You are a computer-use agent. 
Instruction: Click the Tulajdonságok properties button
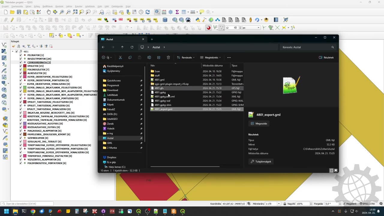261,161
